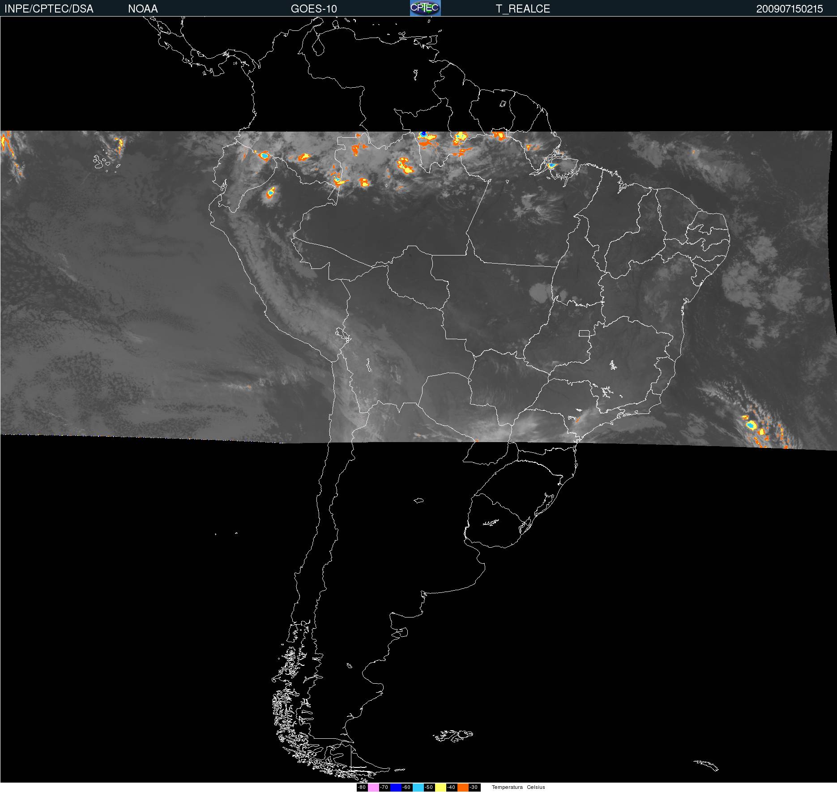Click the GOES-10 satellite label
837x792 pixels.
coord(314,9)
